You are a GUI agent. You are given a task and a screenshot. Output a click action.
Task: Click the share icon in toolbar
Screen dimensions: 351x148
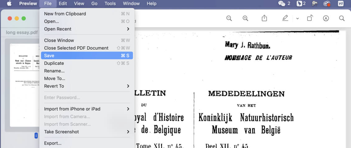pos(264,18)
